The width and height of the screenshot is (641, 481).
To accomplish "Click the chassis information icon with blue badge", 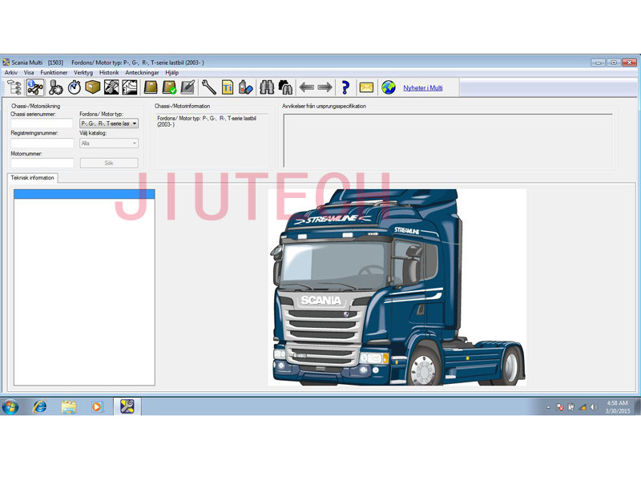I will coord(34,87).
